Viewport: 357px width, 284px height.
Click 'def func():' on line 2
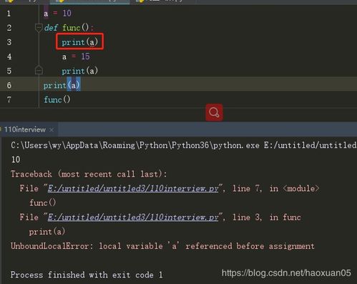(69, 28)
